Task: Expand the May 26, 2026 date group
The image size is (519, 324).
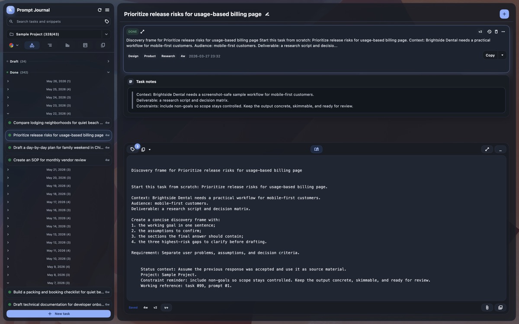Action: 58,81
